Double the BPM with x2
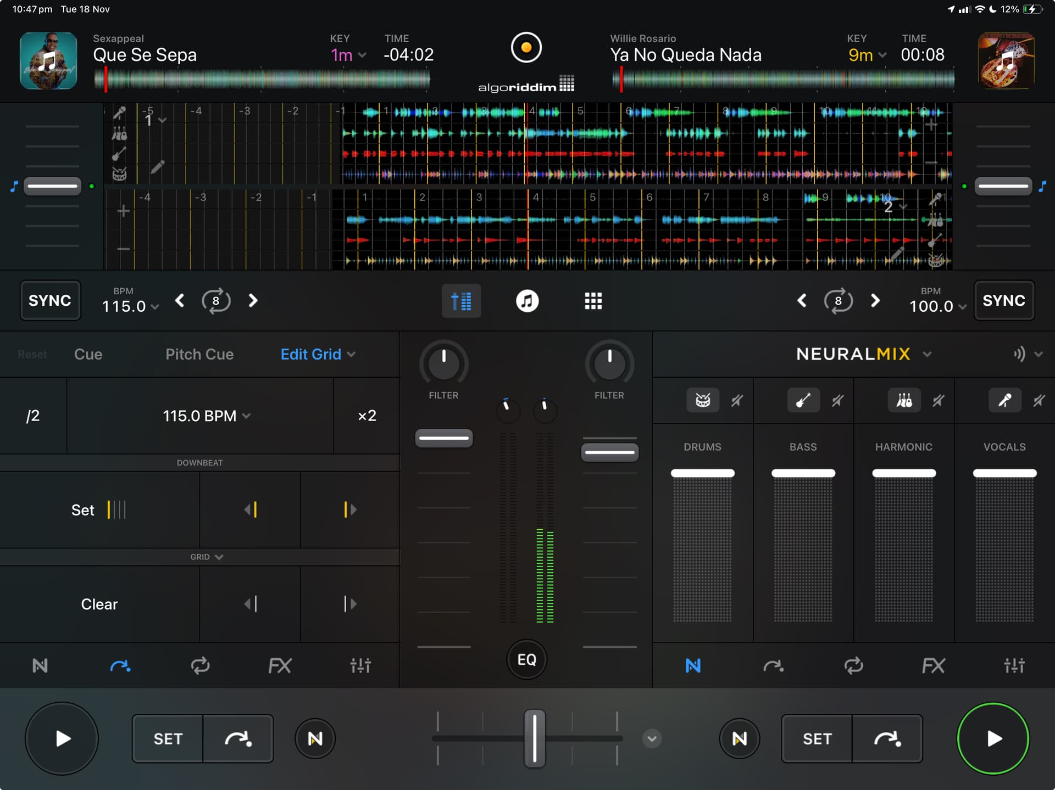 pyautogui.click(x=367, y=416)
